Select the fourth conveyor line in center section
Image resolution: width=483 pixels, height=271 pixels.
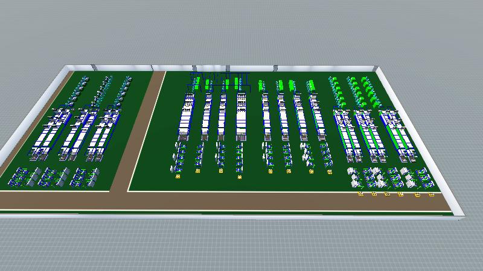(x=241, y=117)
